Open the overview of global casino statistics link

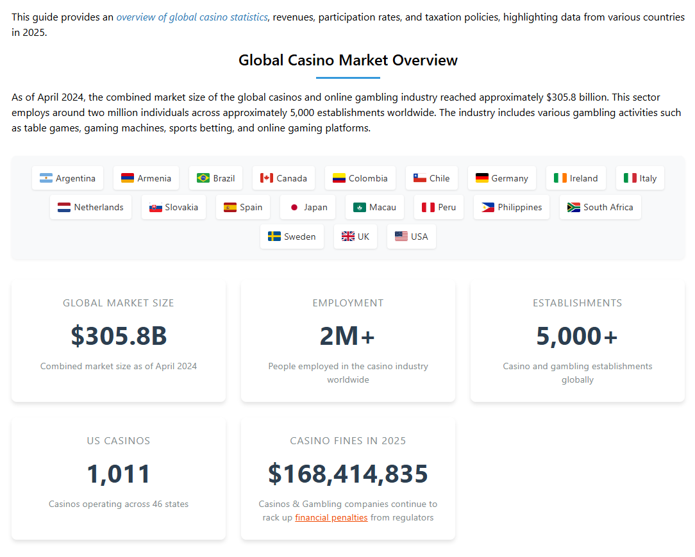(x=192, y=17)
